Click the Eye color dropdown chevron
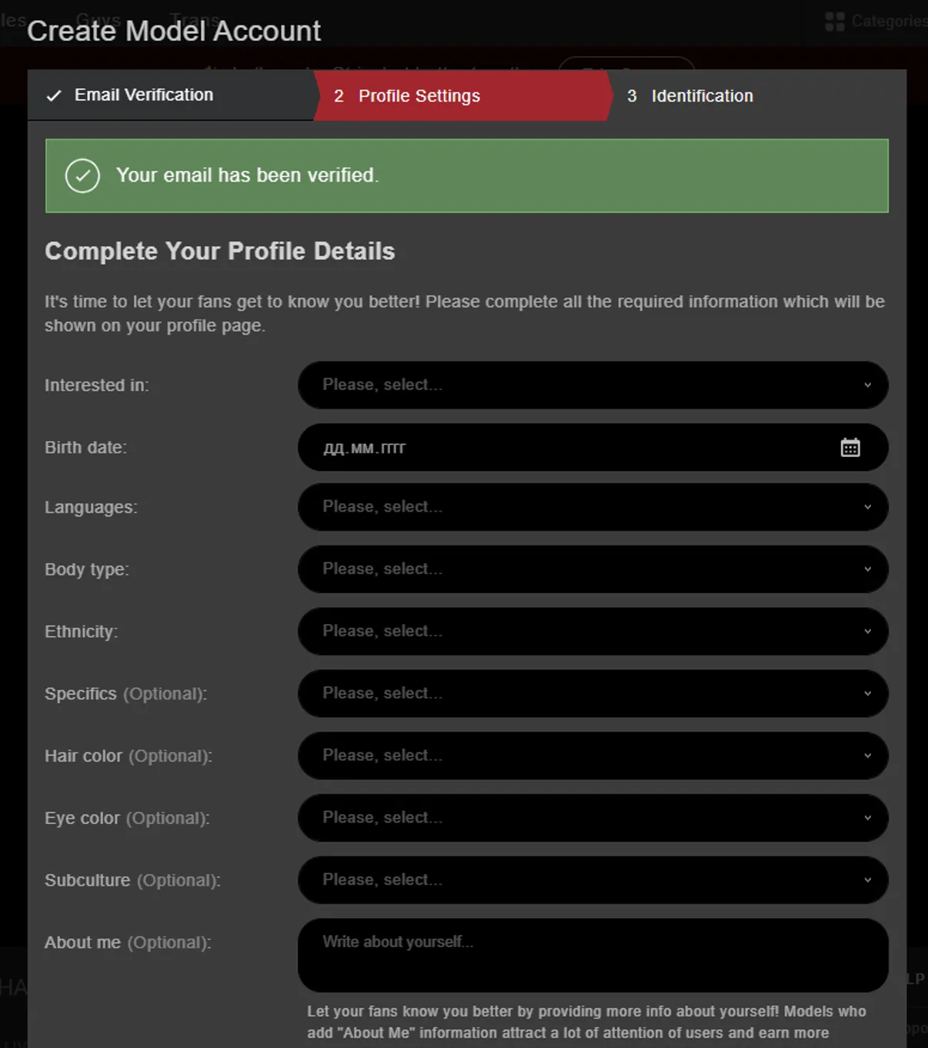The height and width of the screenshot is (1048, 928). click(x=867, y=818)
